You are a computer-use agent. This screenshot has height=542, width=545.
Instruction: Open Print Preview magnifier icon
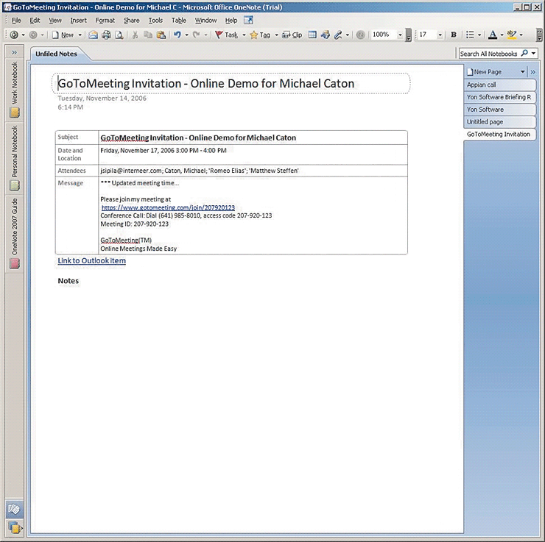[119, 35]
